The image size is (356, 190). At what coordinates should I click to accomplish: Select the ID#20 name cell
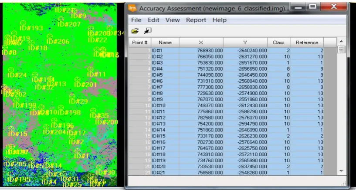tap(165, 166)
